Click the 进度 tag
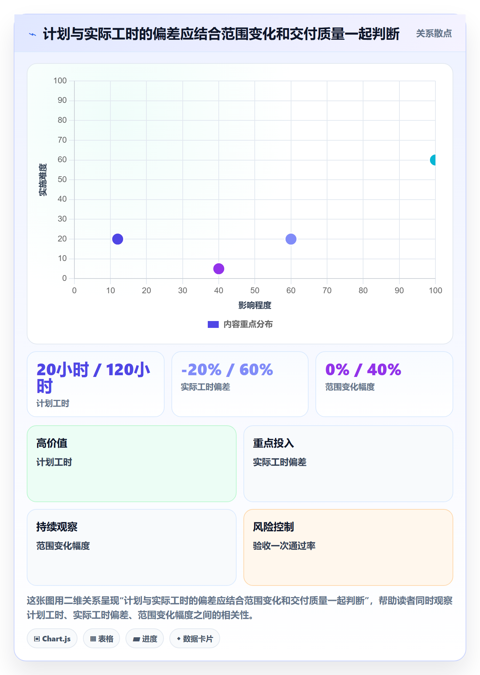480x675 pixels. pos(145,639)
